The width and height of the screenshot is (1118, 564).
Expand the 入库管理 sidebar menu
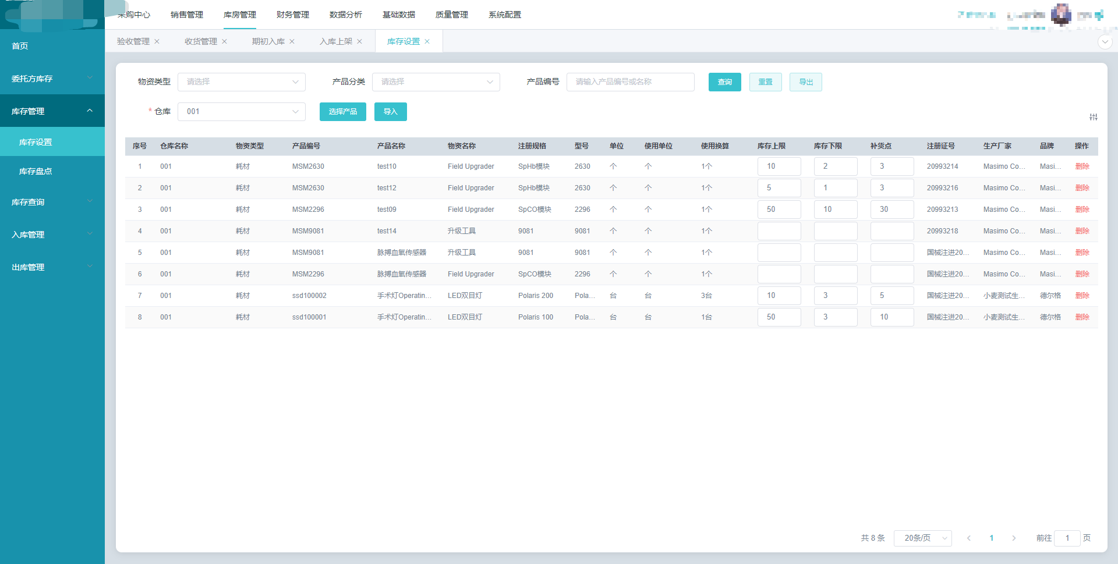[52, 235]
